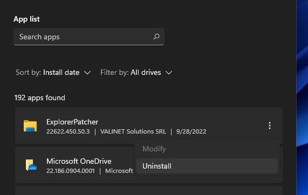Select the Microsoft OneDrive app name
The height and width of the screenshot is (195, 308).
(x=79, y=161)
